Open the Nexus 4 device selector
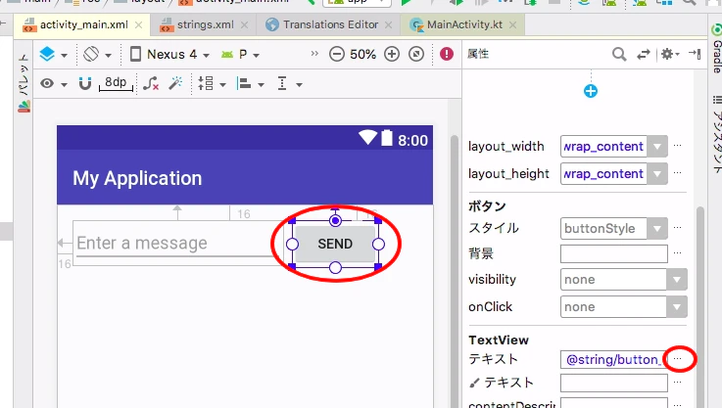Screen dimensions: 722x408 click(x=169, y=54)
